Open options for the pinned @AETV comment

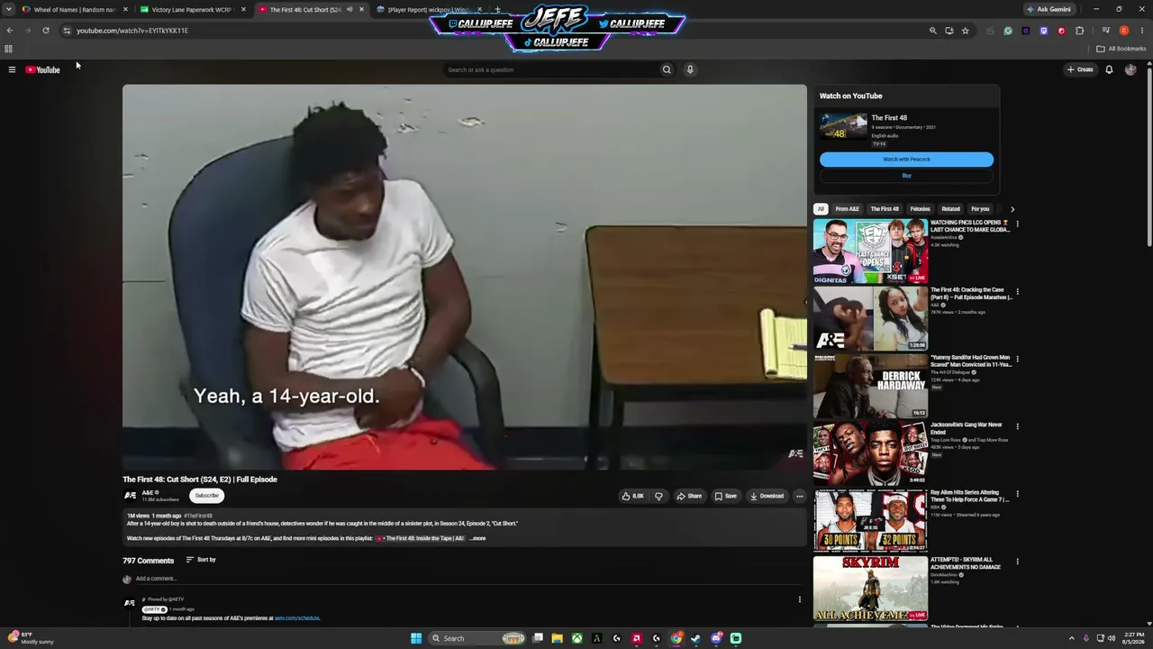(x=799, y=599)
